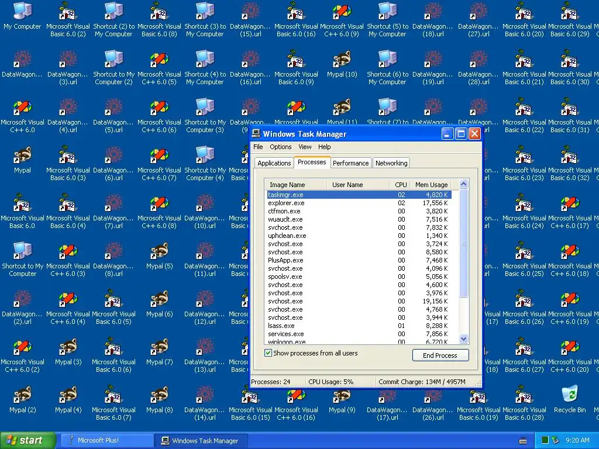The image size is (599, 449).
Task: Select Shortcut to My Computer (4) icon
Action: pos(205,164)
